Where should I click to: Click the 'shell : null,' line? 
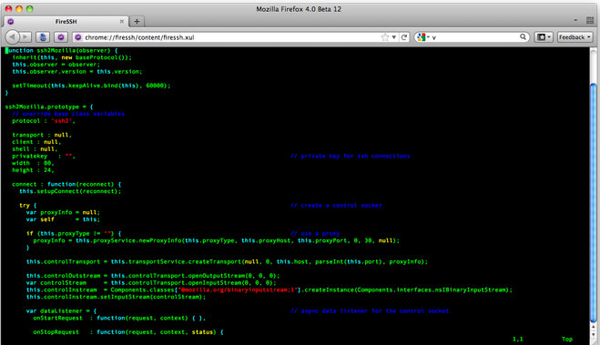pos(35,149)
